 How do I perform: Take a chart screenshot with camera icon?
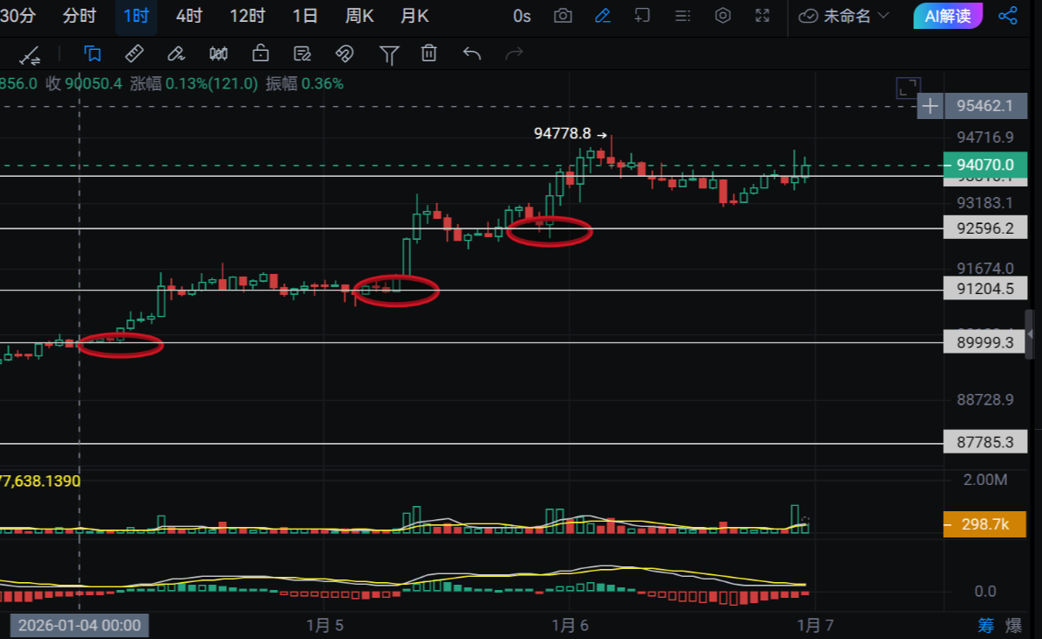click(x=563, y=16)
